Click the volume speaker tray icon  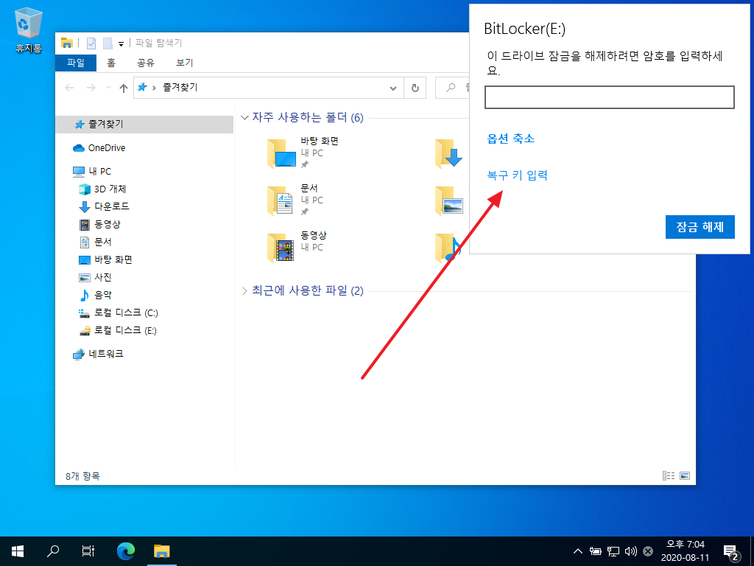[x=630, y=551]
